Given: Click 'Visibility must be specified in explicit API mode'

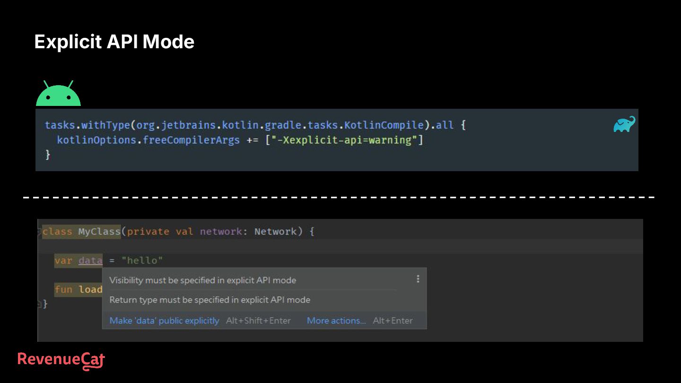Looking at the screenshot, I should click(x=202, y=280).
